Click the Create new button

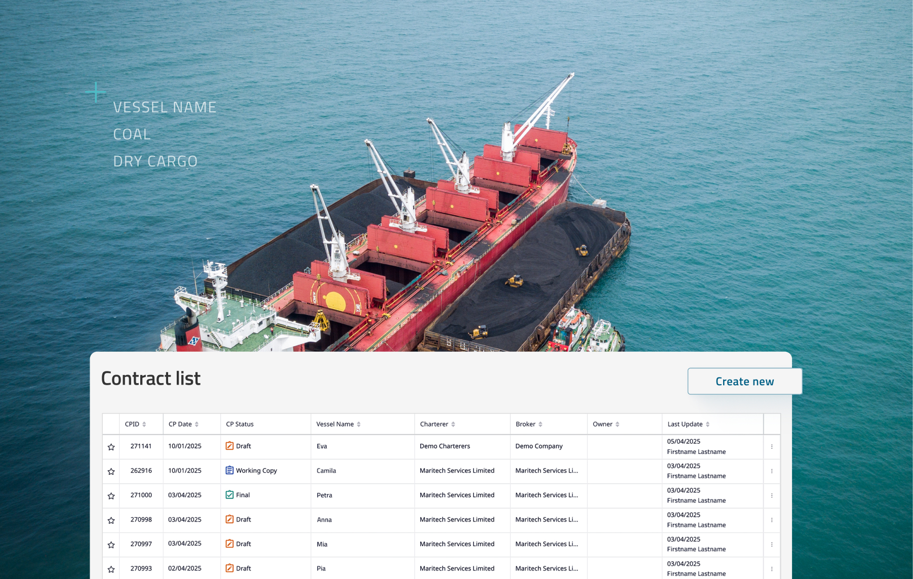point(744,381)
